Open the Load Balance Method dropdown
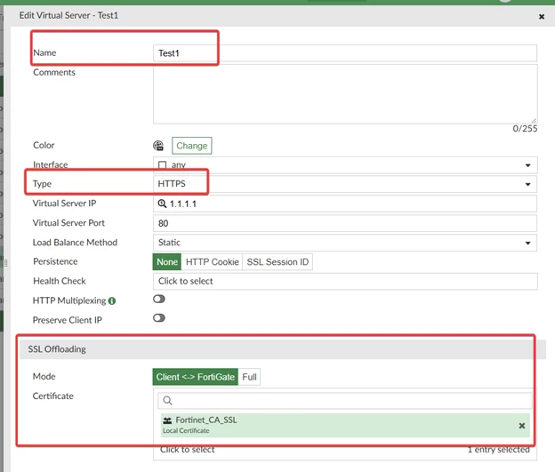The width and height of the screenshot is (555, 472). (345, 243)
